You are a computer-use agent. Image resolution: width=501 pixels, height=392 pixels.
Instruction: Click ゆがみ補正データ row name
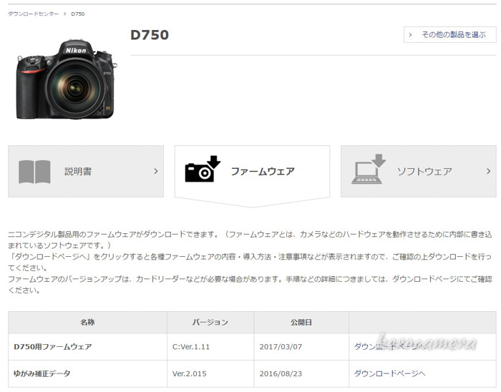[42, 373]
